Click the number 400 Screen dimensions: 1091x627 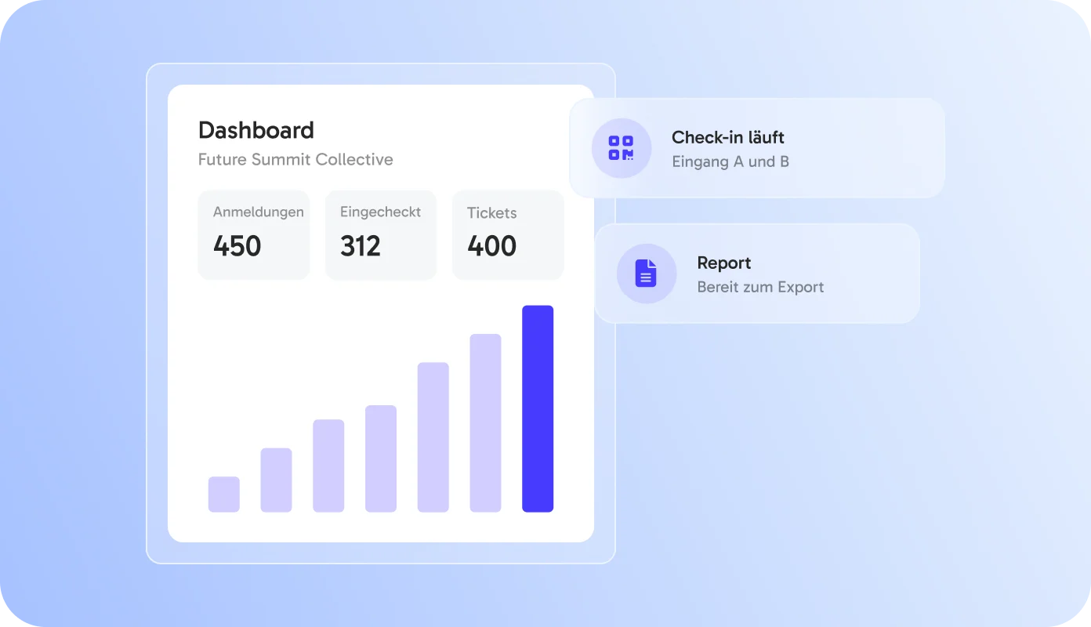(x=492, y=246)
